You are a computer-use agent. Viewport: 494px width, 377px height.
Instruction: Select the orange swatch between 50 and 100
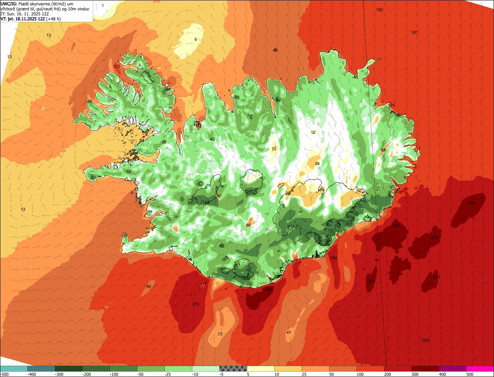[x=343, y=369]
